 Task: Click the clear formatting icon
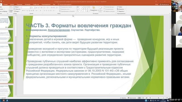pos(42,8)
